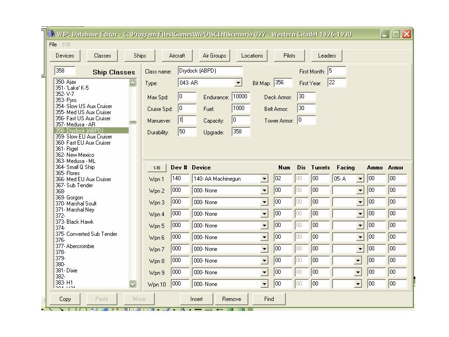Click the class number field above the list
Viewport: 449px width, 337px height.
point(65,71)
